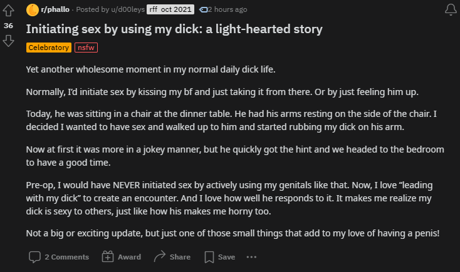Click the curved arrow Share icon

pos(159,256)
